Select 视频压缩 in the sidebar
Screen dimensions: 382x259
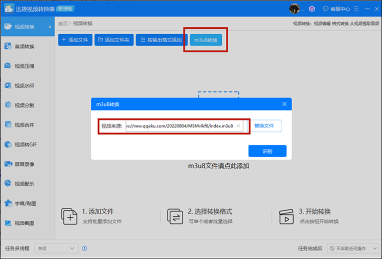pos(27,66)
